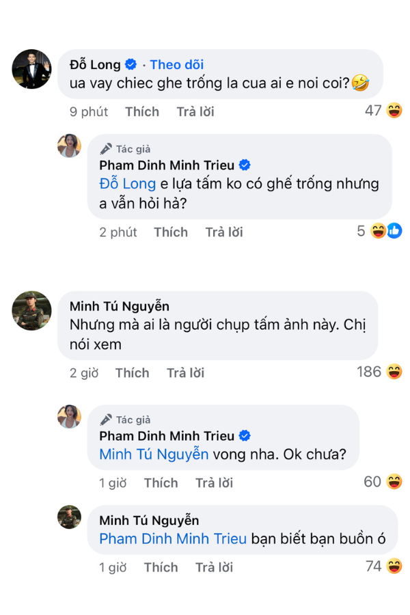Open the Đỗ Long mention in author's reply
The image size is (410, 615).
click(x=128, y=184)
